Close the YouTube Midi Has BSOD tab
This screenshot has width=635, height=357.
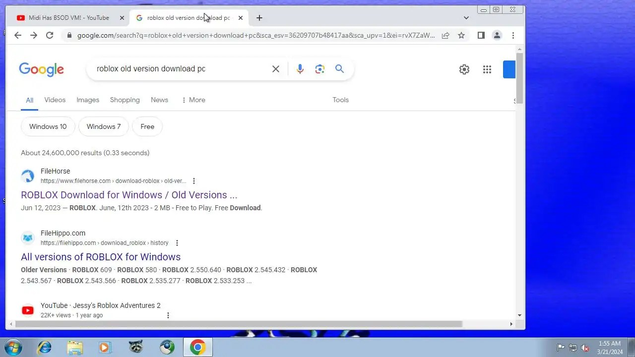[x=122, y=18]
